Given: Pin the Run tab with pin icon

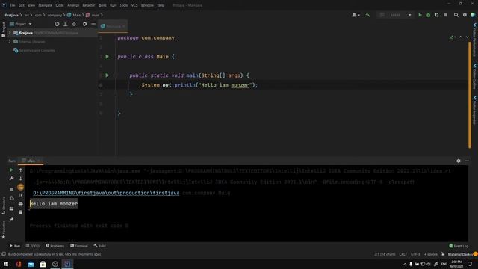Looking at the screenshot, I should coord(11,219).
